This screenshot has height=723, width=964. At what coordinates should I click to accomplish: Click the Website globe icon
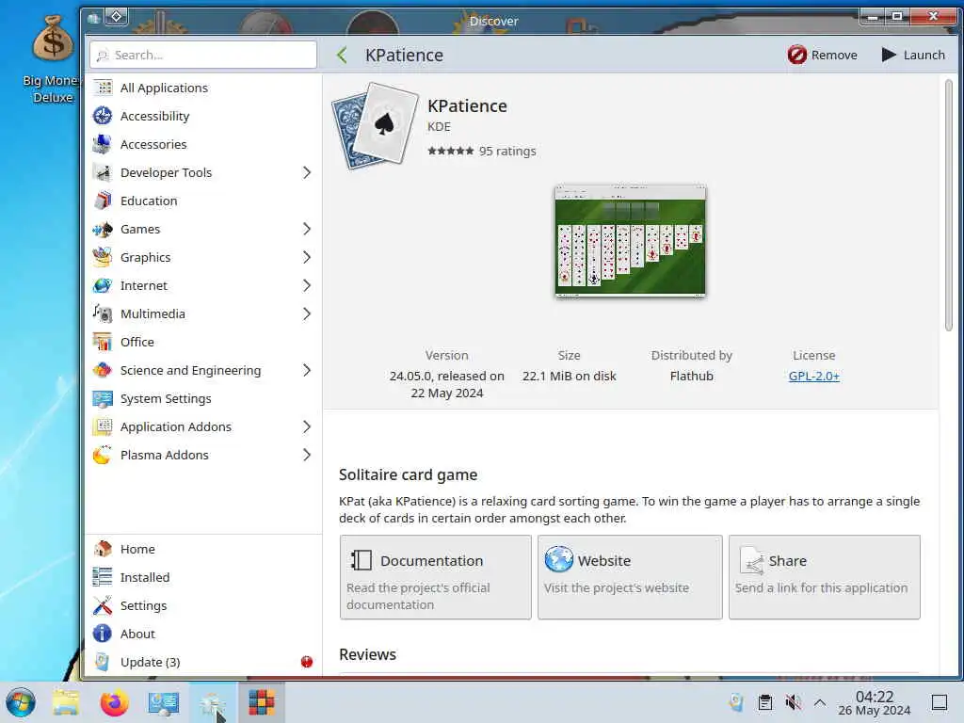(x=559, y=560)
